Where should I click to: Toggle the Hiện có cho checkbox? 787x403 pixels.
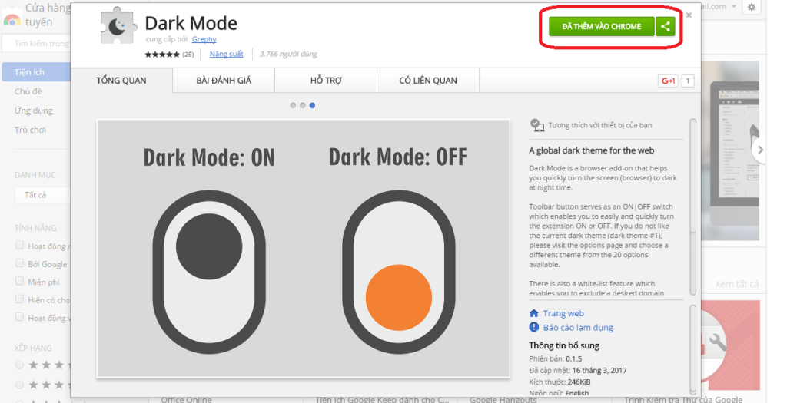(x=19, y=299)
